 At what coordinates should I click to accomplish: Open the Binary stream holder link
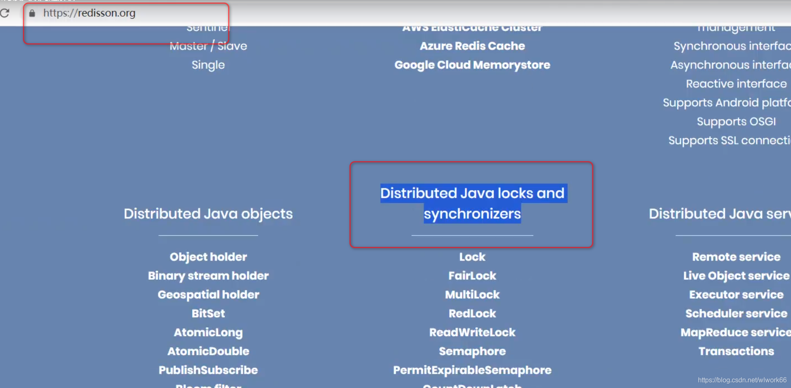point(208,276)
